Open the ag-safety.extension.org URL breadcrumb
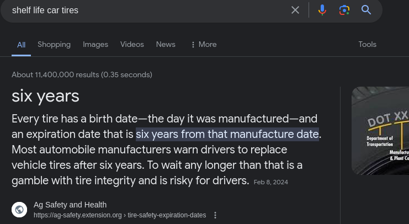The image size is (409, 224). pyautogui.click(x=120, y=215)
